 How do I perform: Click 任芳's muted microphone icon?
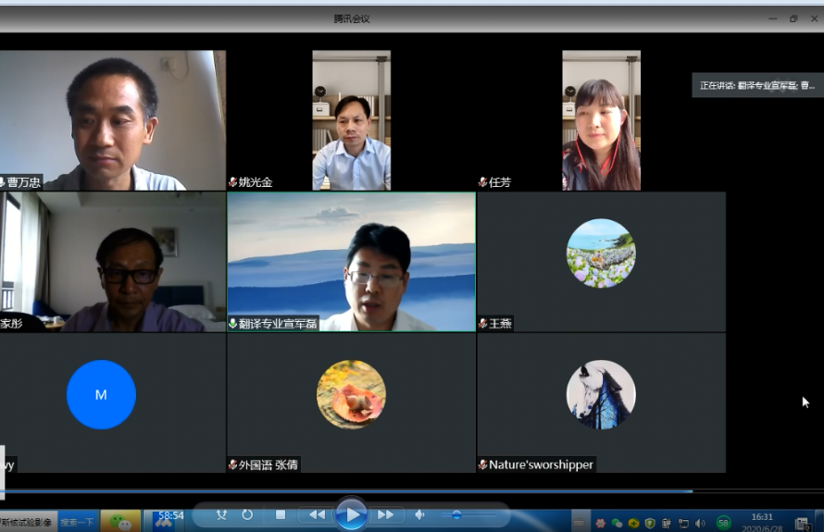(483, 182)
